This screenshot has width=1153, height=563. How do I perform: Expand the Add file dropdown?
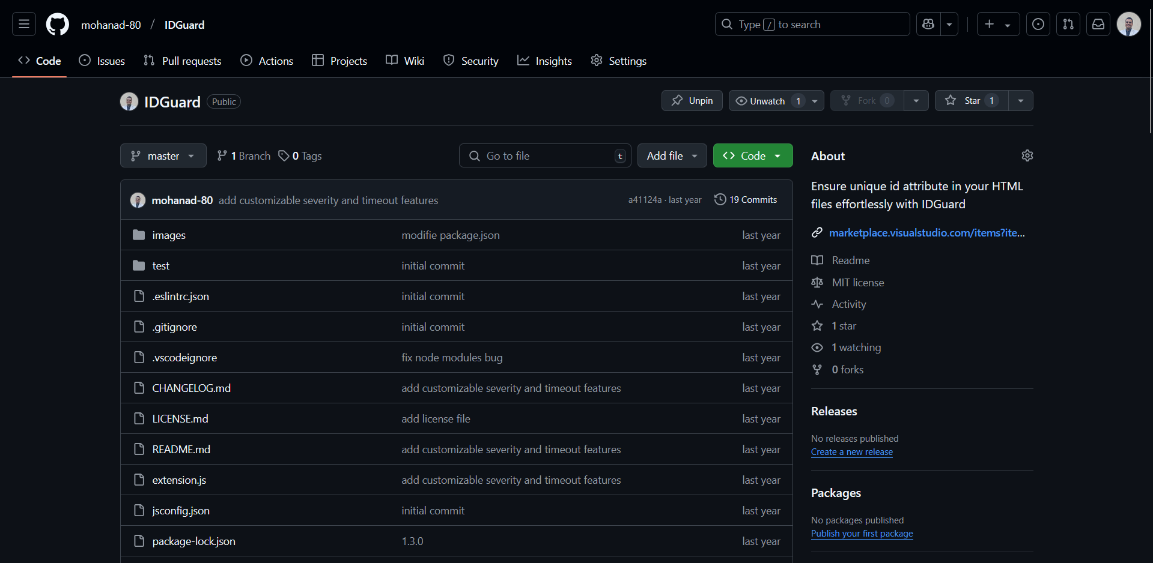672,155
